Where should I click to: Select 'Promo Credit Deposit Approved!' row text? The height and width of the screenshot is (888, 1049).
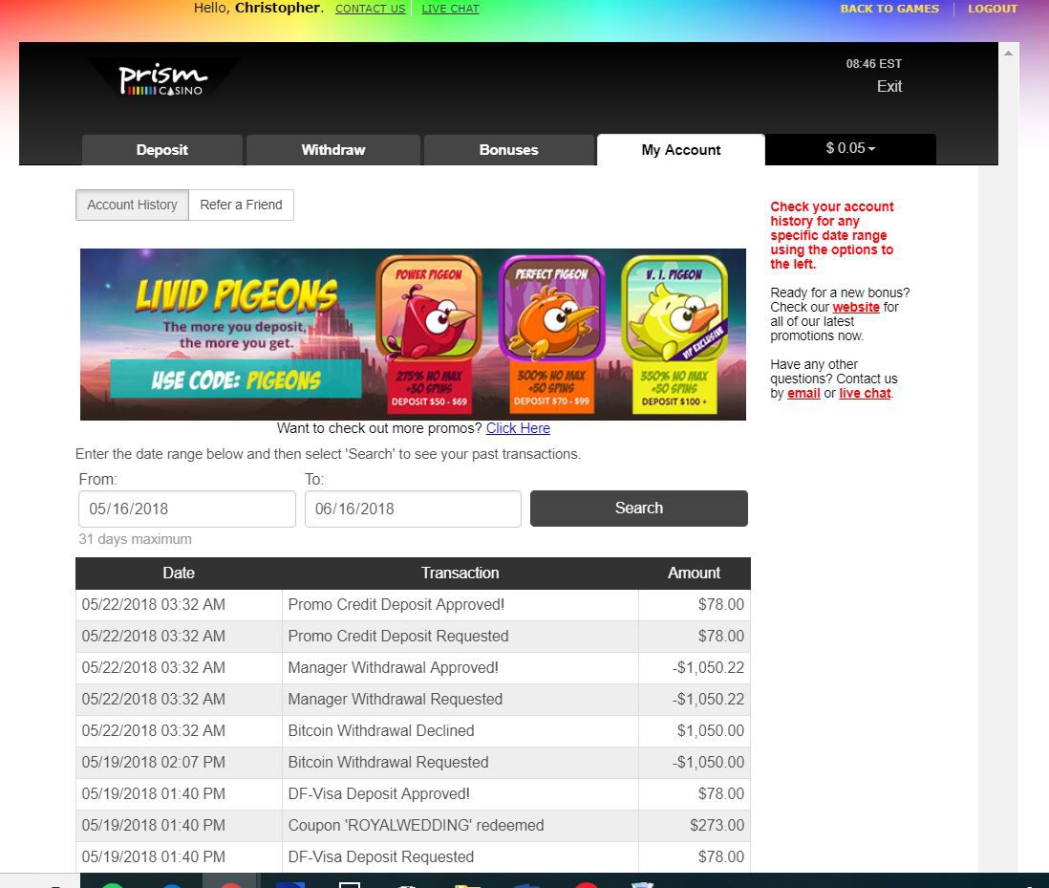pos(396,604)
